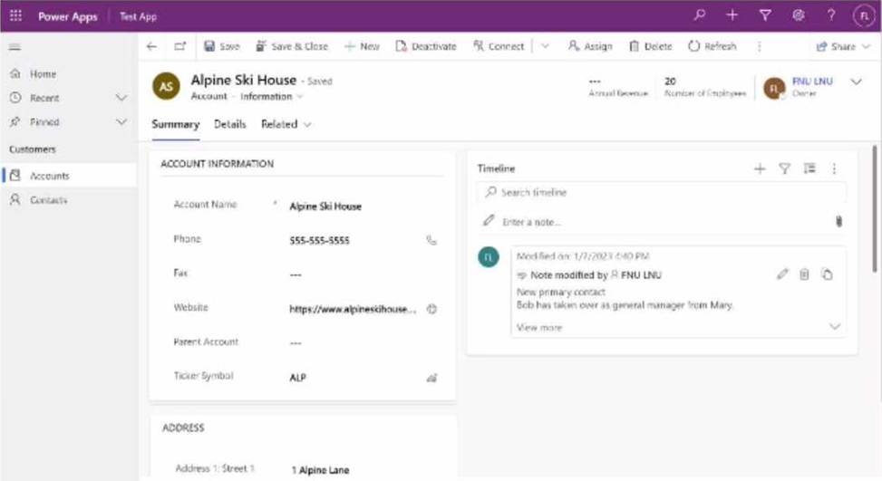Open the Information form selector
The height and width of the screenshot is (481, 882).
(272, 97)
